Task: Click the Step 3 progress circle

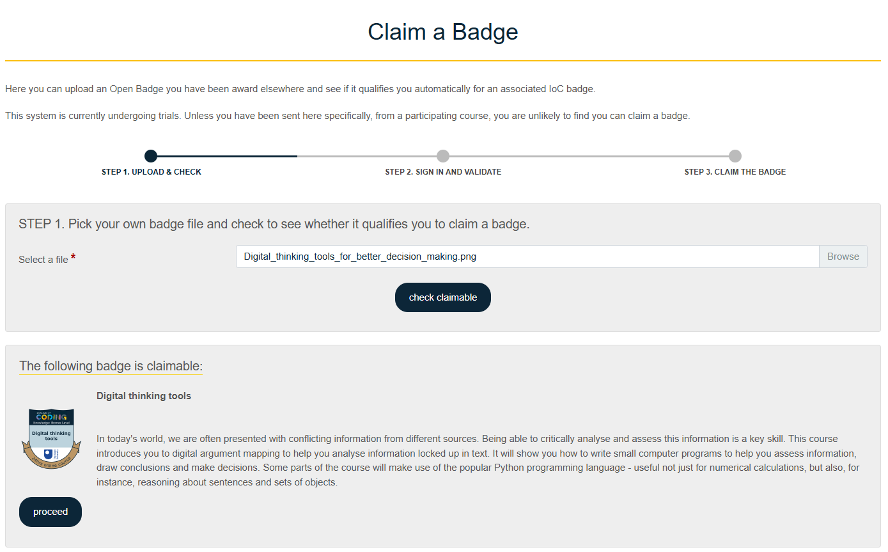Action: 735,156
